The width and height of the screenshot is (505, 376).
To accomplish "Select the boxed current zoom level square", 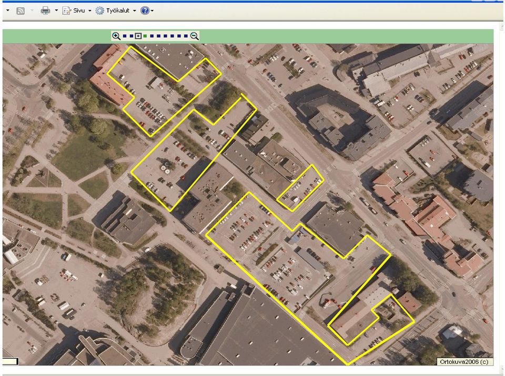I will coord(138,36).
